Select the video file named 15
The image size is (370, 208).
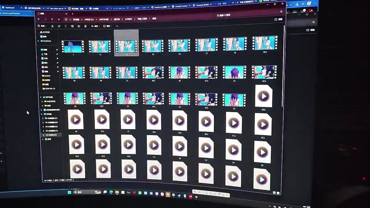pyautogui.click(x=153, y=47)
